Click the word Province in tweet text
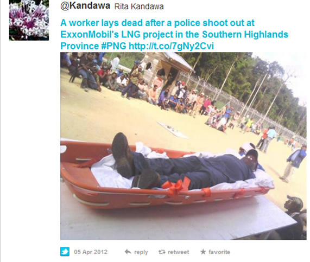The height and width of the screenshot is (262, 310). point(79,46)
